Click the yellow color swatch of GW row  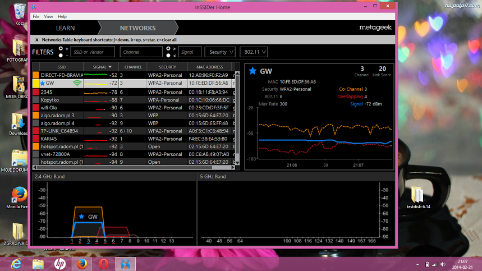[x=36, y=83]
